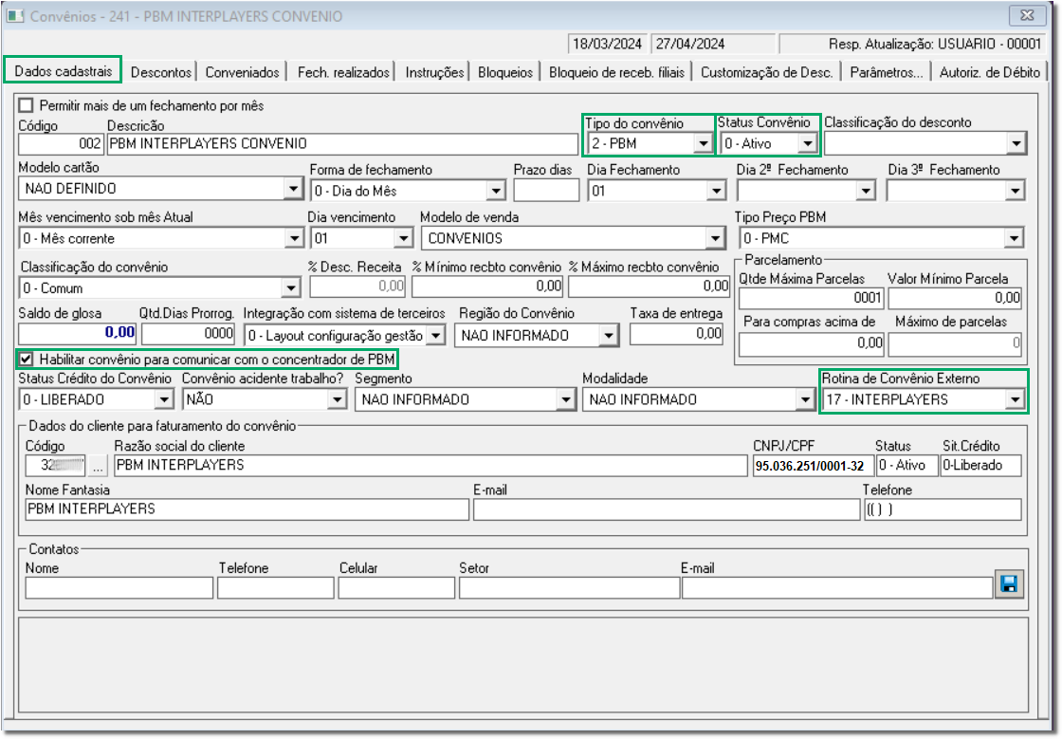This screenshot has width=1062, height=739.
Task: Expand Status Crédito do Convênio dropdown
Action: coord(164,399)
